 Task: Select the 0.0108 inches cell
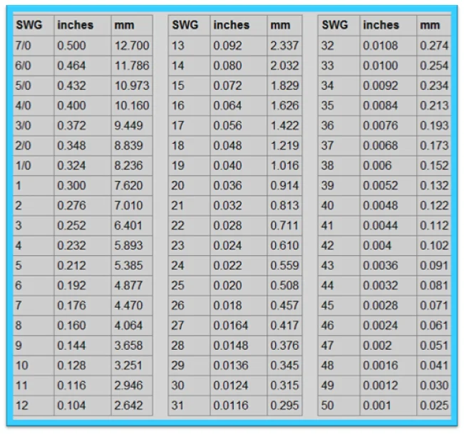coord(388,46)
